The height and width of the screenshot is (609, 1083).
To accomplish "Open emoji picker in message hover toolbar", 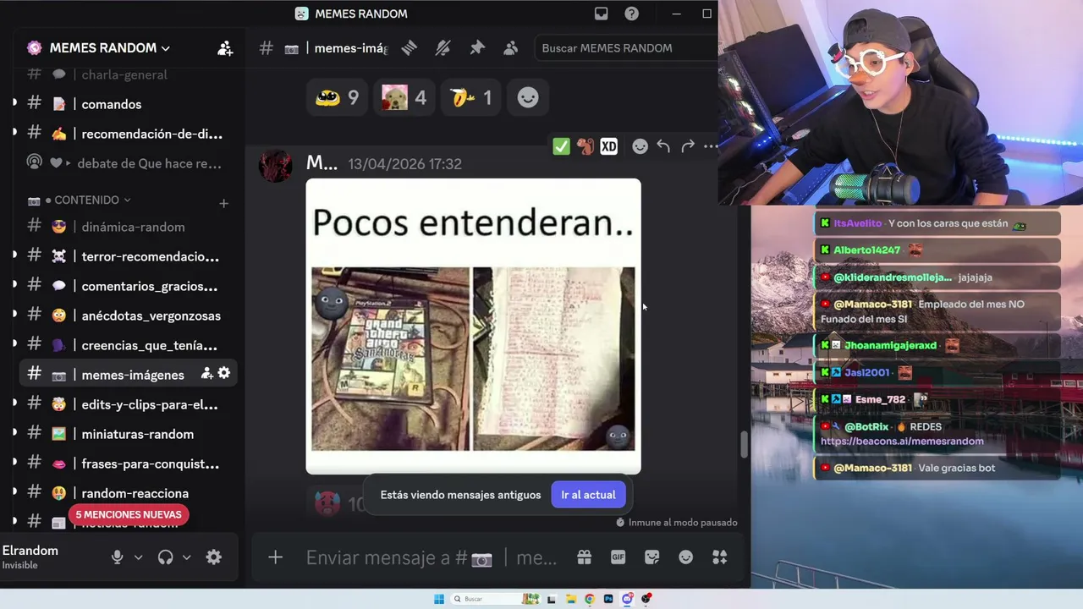I will (x=640, y=146).
